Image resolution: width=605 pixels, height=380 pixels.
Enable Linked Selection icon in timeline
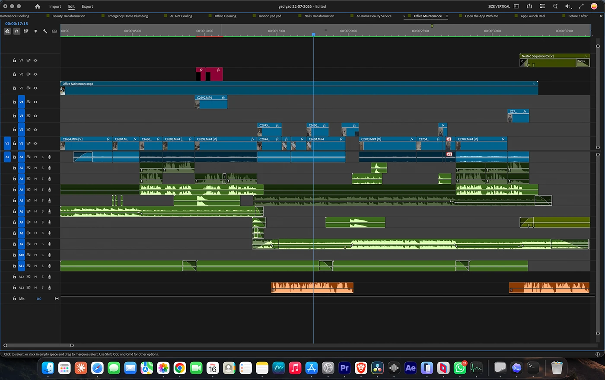(x=26, y=31)
